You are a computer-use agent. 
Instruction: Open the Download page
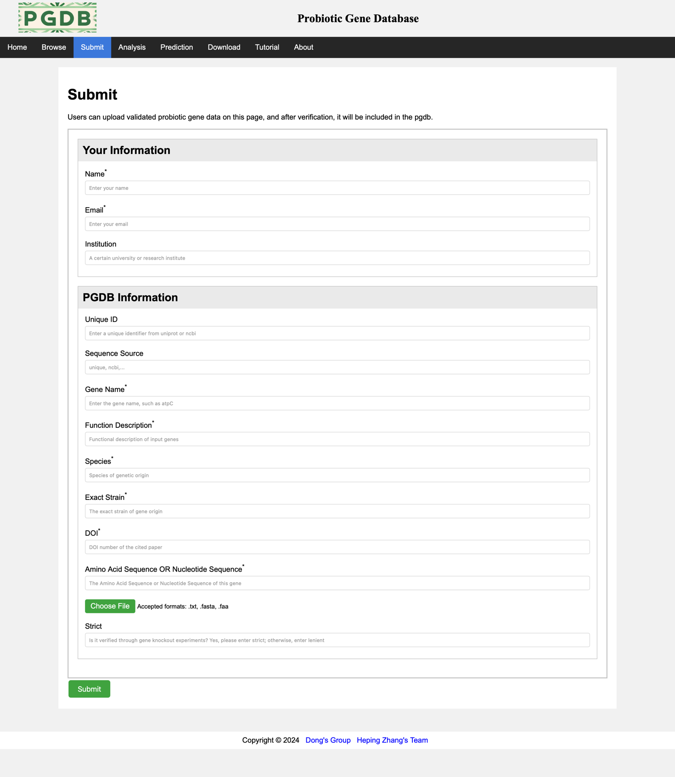(x=224, y=47)
